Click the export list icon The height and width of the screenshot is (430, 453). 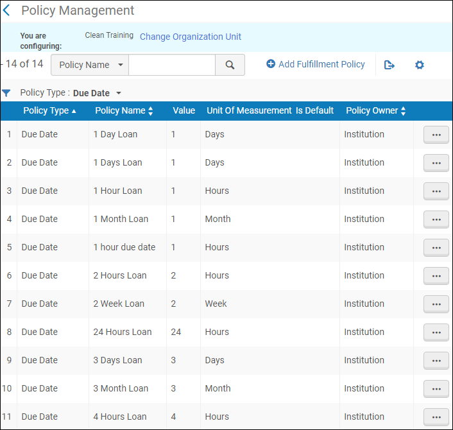tap(389, 65)
